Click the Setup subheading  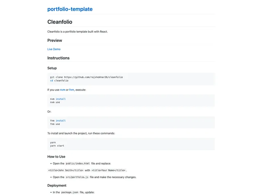point(52,68)
